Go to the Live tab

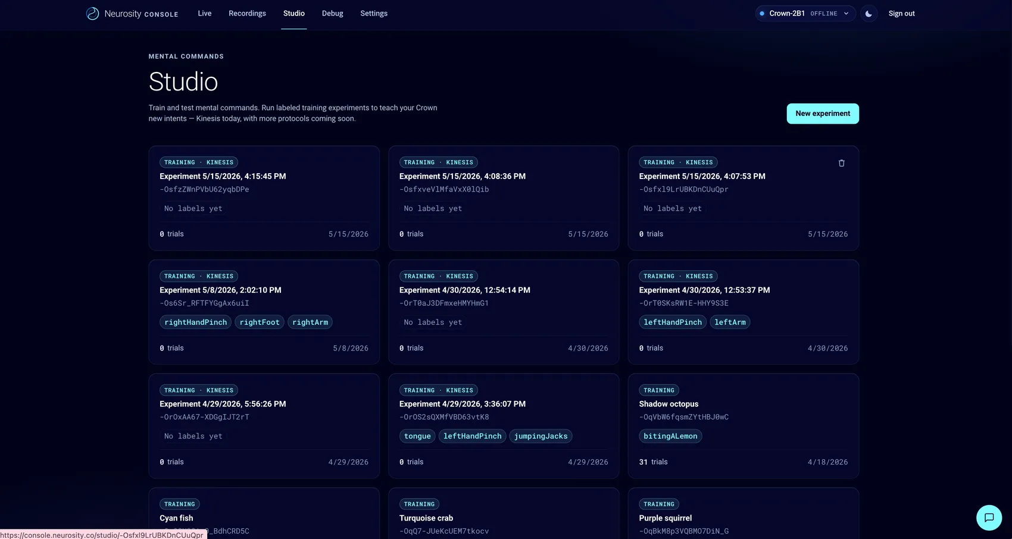205,14
